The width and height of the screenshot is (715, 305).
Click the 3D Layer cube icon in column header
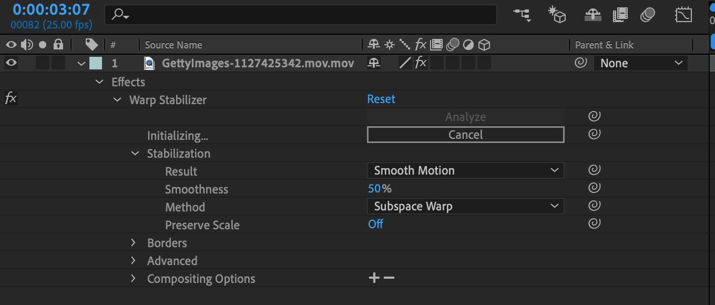pos(483,45)
